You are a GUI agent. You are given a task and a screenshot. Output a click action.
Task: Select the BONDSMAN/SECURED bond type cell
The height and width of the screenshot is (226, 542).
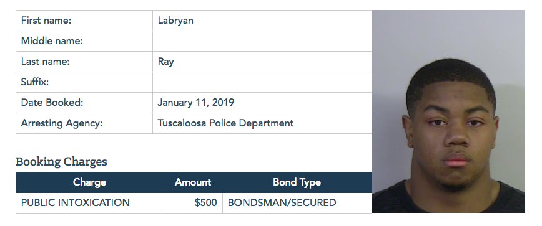[297, 203]
